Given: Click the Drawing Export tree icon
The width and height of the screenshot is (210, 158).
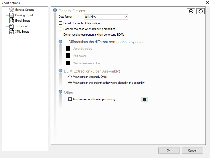Looking at the screenshot, I should coord(11,15).
